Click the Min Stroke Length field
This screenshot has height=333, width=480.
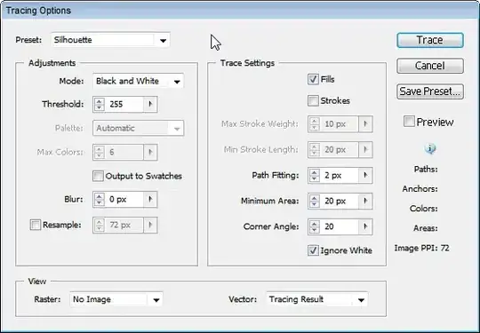pos(340,150)
